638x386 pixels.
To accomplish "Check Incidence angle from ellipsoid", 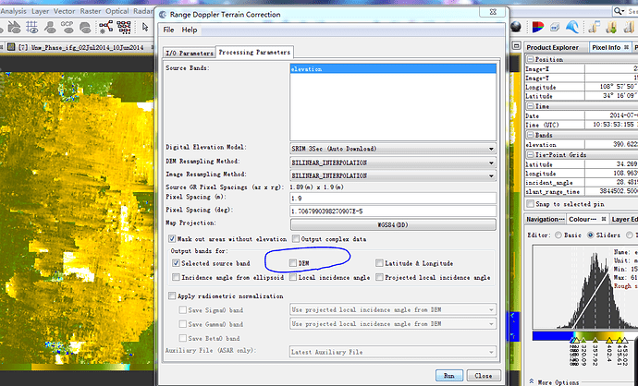I will click(176, 278).
